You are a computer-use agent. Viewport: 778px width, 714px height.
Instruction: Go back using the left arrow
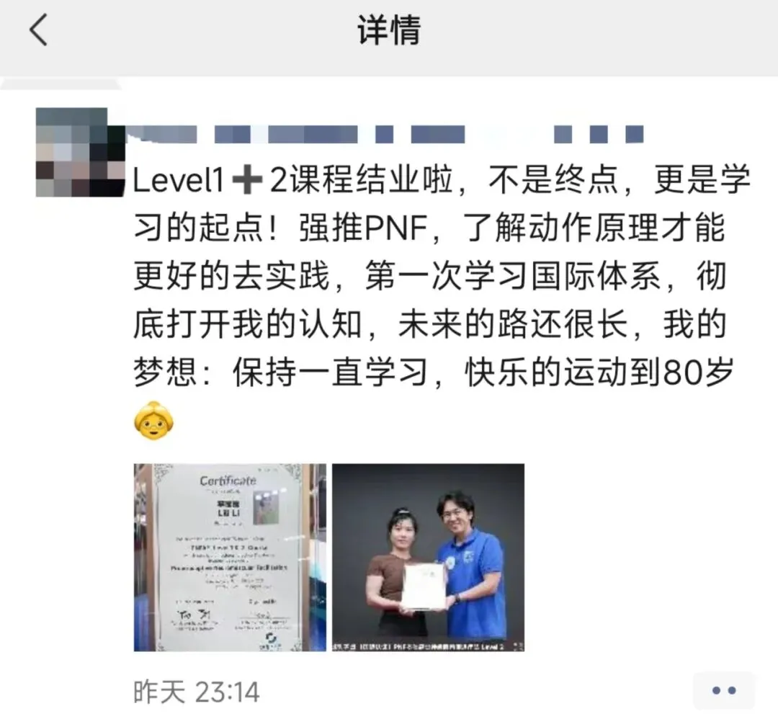click(x=38, y=30)
